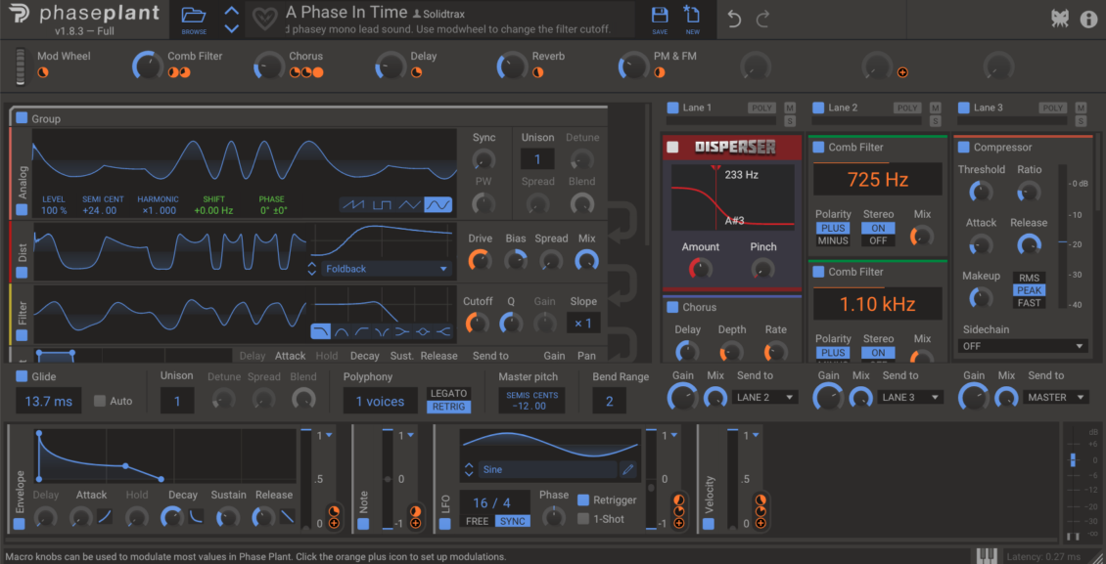Open Send to LANE 3 dropdown

910,397
